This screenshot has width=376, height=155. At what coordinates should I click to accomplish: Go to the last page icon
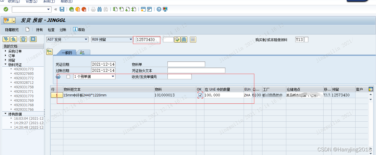tap(134, 9)
